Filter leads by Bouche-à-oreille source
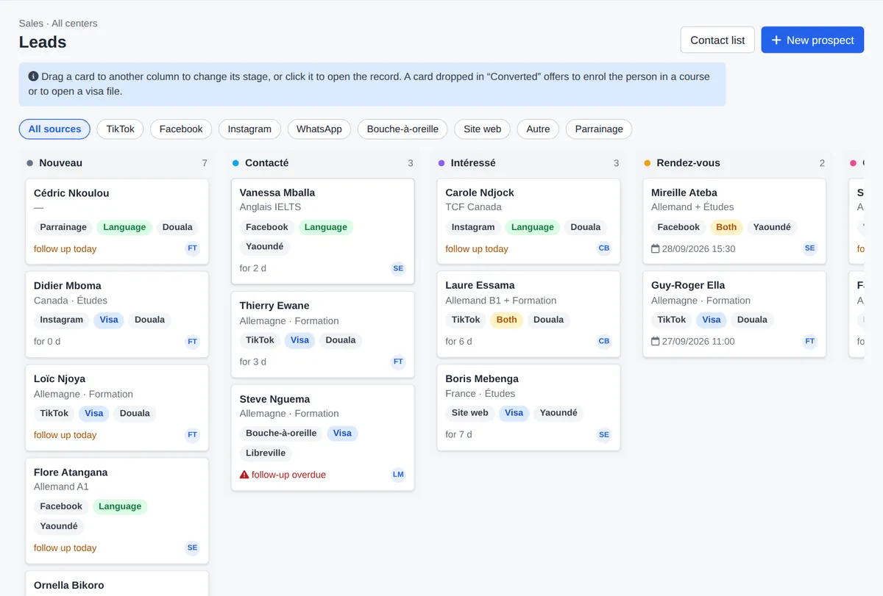The width and height of the screenshot is (883, 596). [403, 129]
